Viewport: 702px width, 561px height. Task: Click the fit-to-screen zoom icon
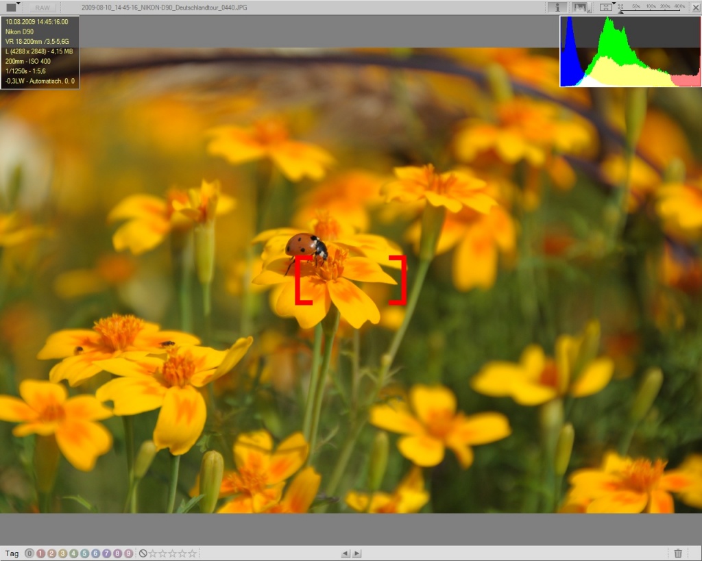coord(620,7)
